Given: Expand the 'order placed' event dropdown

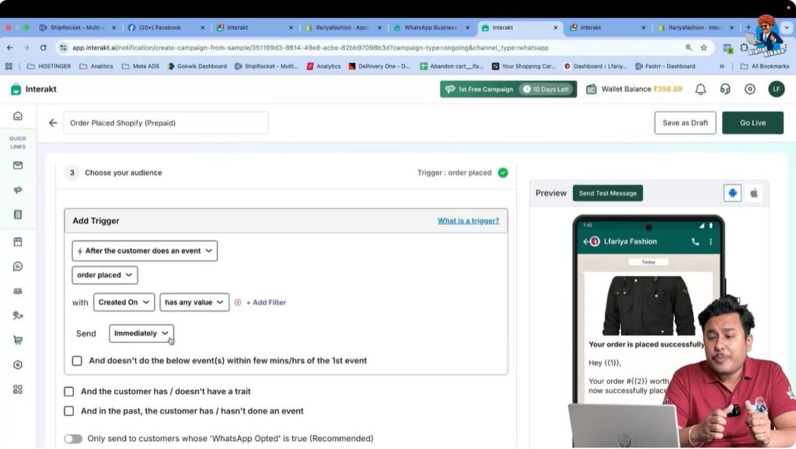Looking at the screenshot, I should coord(105,274).
